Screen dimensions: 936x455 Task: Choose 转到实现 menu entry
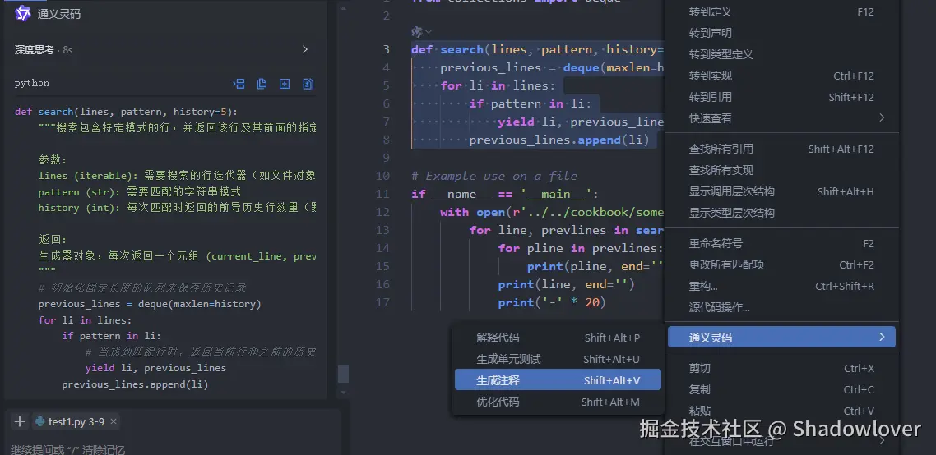(x=781, y=76)
